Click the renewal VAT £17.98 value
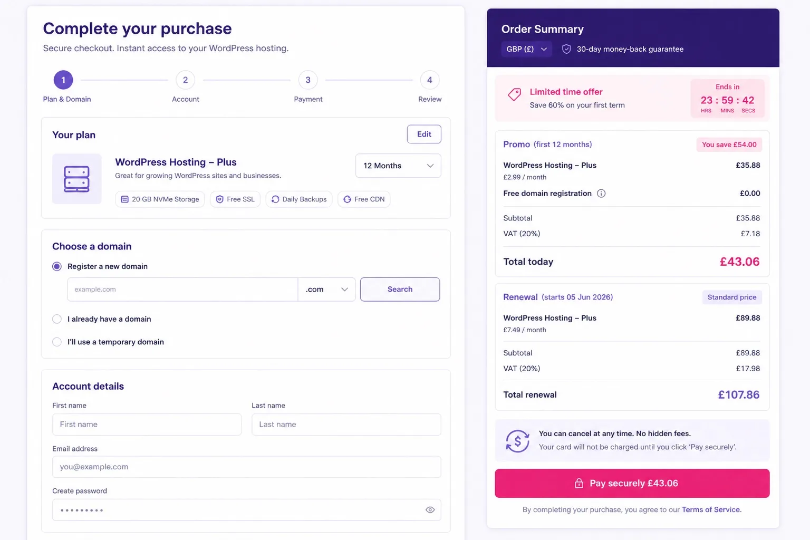The height and width of the screenshot is (540, 810). (748, 369)
